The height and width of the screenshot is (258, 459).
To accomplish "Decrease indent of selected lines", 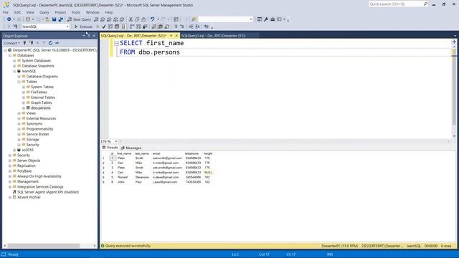I will pyautogui.click(x=191, y=27).
